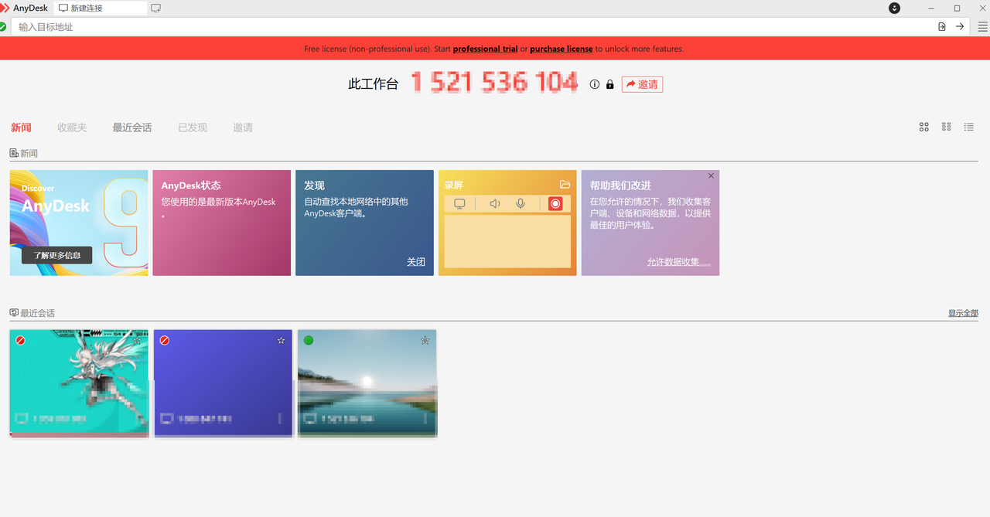Click the lock icon next to workspace ID
The width and height of the screenshot is (990, 517).
click(x=609, y=84)
